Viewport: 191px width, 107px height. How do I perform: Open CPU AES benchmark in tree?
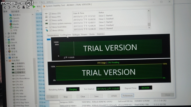point(18,85)
